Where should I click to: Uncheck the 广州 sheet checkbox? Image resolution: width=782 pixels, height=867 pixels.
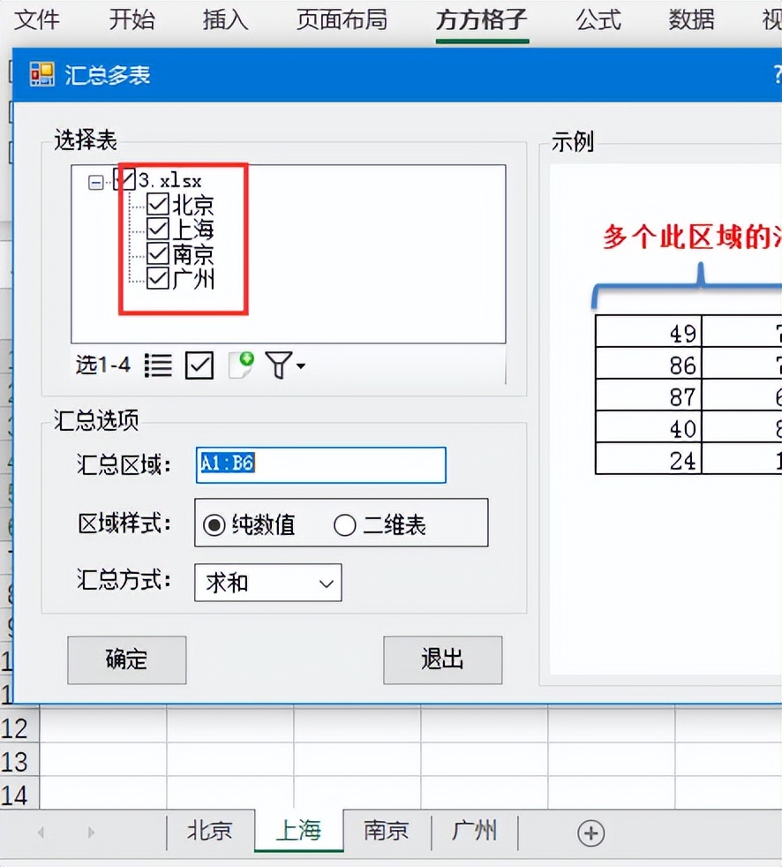[156, 278]
